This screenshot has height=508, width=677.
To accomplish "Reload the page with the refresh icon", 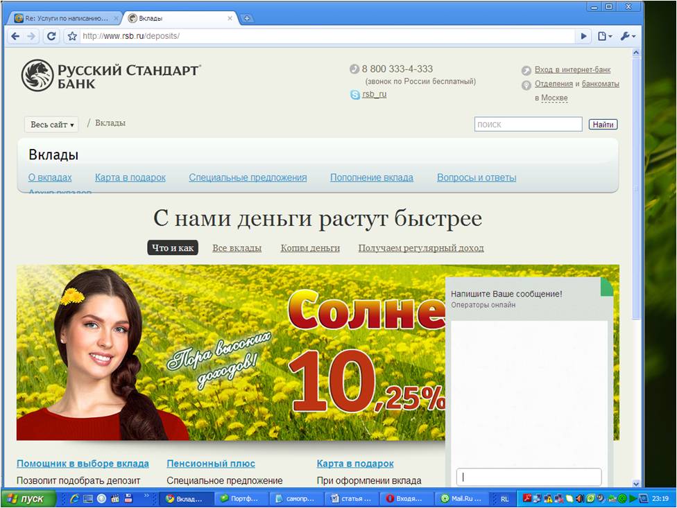I will point(51,36).
